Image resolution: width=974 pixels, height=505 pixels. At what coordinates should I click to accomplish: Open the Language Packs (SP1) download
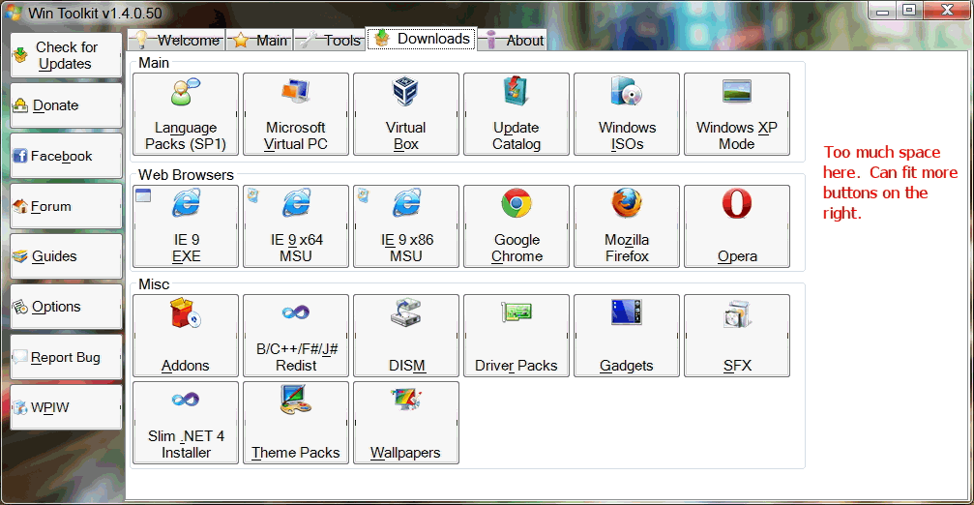(x=186, y=114)
